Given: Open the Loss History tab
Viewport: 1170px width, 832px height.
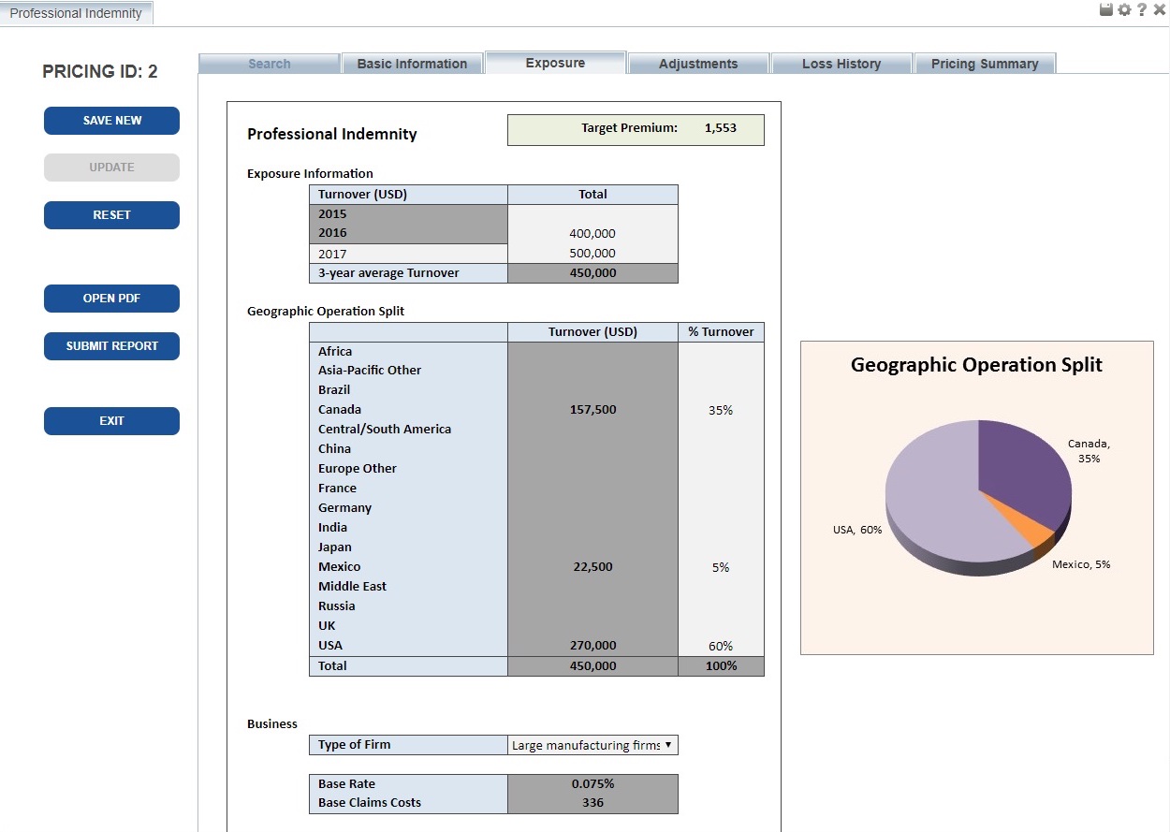Looking at the screenshot, I should pyautogui.click(x=841, y=63).
